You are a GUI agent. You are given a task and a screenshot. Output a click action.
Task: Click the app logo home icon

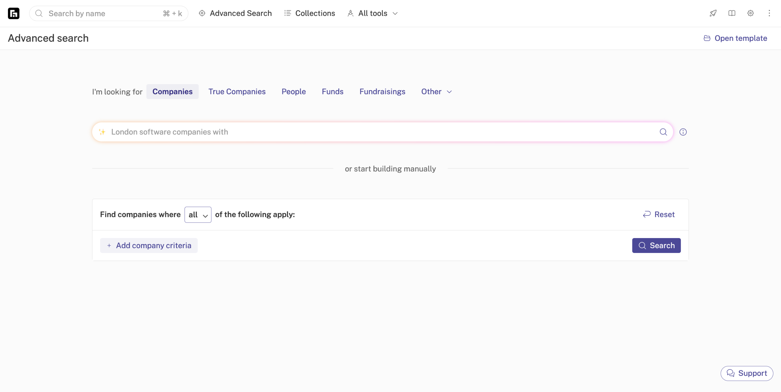pos(13,13)
